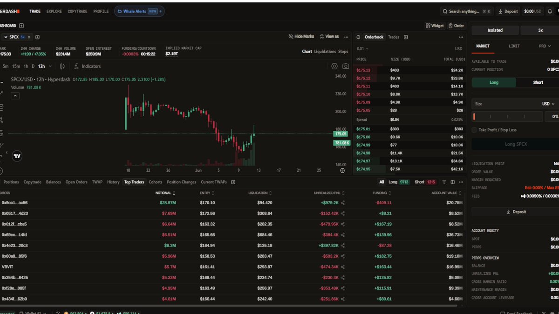The width and height of the screenshot is (559, 314).
Task: Share PNL of VBVIT row
Action: [x=343, y=267]
